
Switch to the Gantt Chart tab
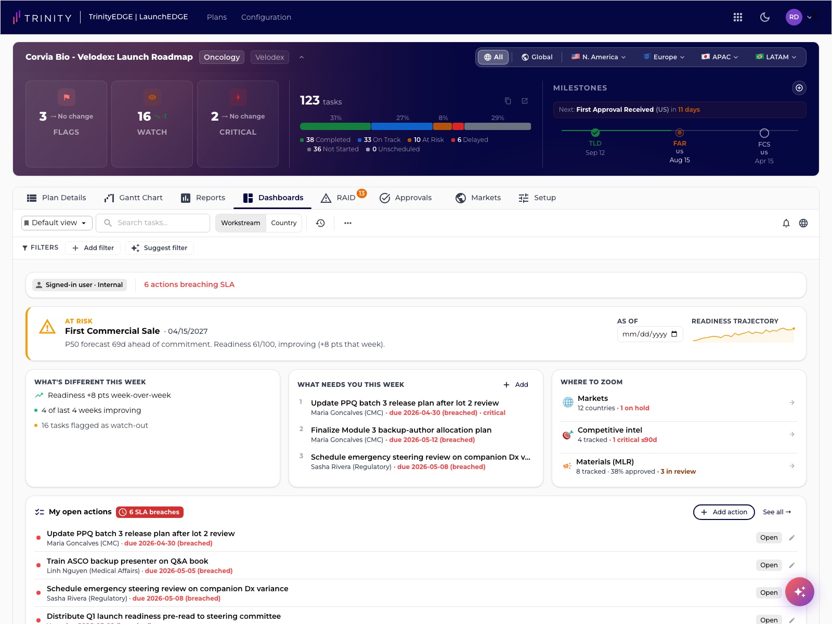(134, 198)
